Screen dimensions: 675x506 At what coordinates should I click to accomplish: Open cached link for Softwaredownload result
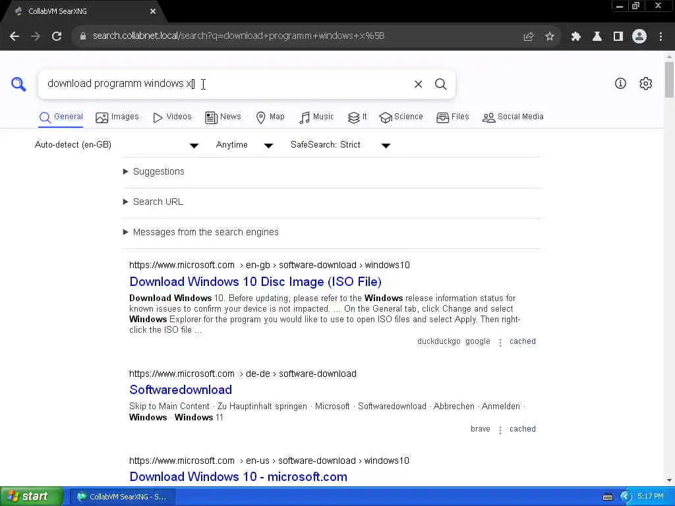coord(523,429)
